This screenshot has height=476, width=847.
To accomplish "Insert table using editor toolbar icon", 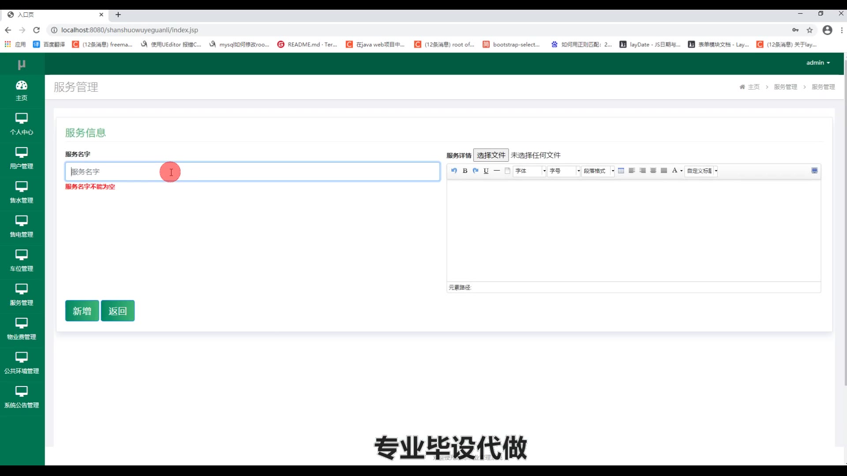I will pos(621,171).
